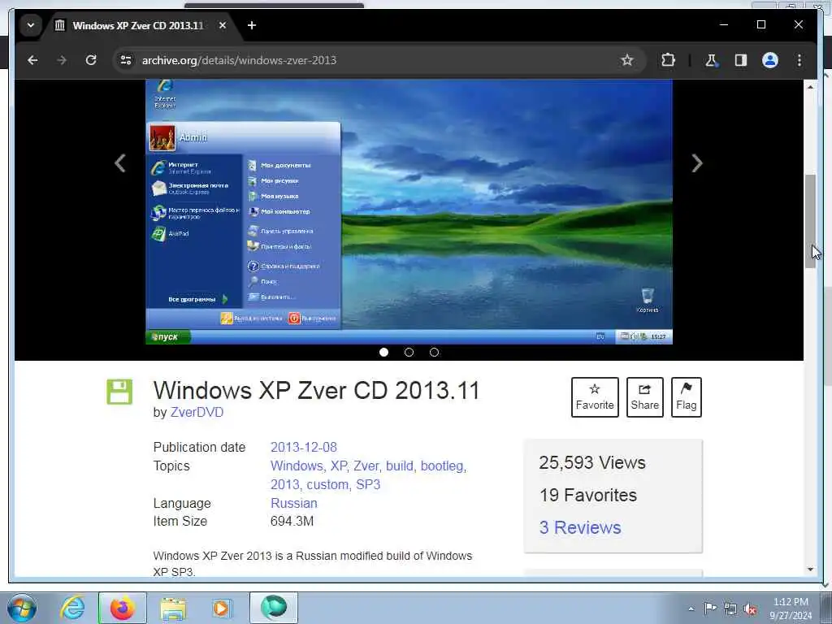The image size is (832, 624).
Task: Open the browser extensions puzzle icon
Action: tap(668, 60)
